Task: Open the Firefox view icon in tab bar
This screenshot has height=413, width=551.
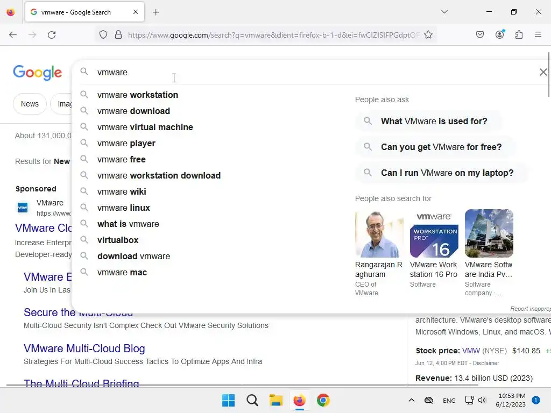Action: pyautogui.click(x=11, y=12)
